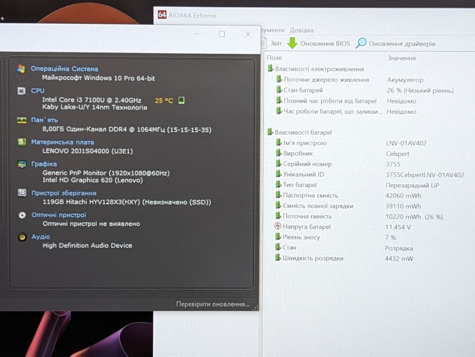The width and height of the screenshot is (475, 357).
Task: Open the Материнська плата section heading
Action: [x=62, y=142]
